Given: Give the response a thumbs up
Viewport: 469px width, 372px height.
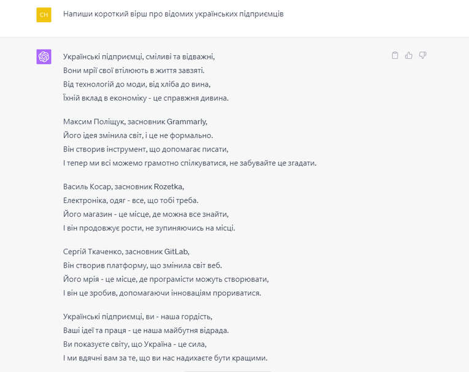Looking at the screenshot, I should (409, 55).
